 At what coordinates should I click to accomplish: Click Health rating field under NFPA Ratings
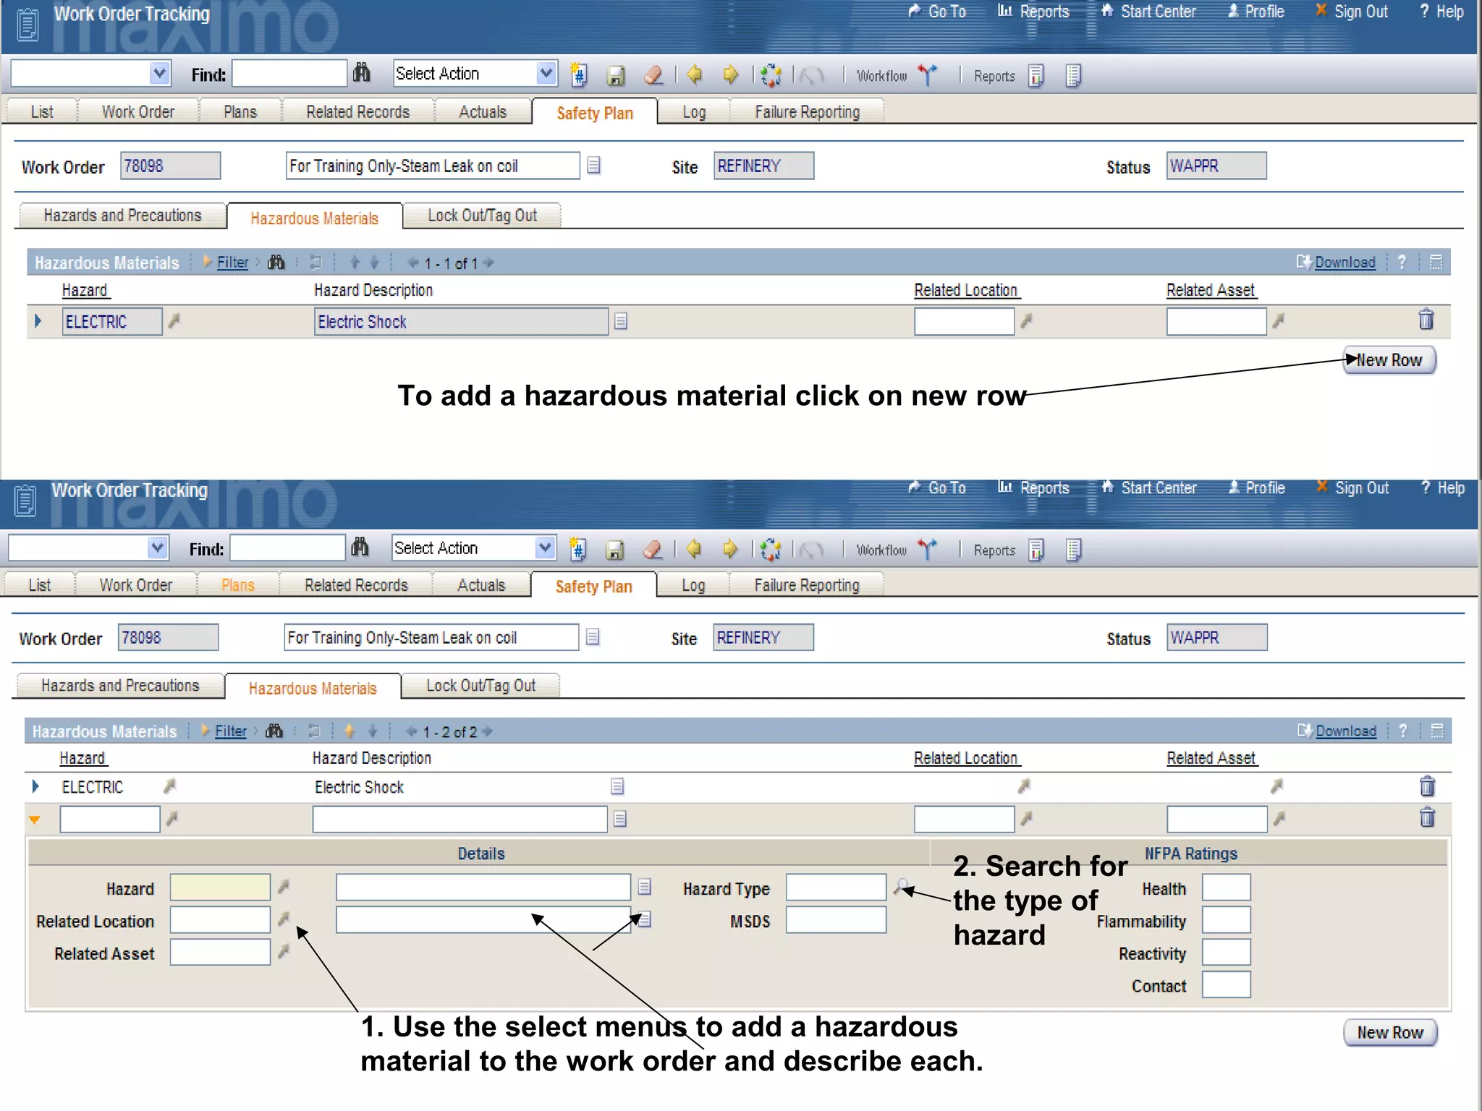(x=1227, y=887)
